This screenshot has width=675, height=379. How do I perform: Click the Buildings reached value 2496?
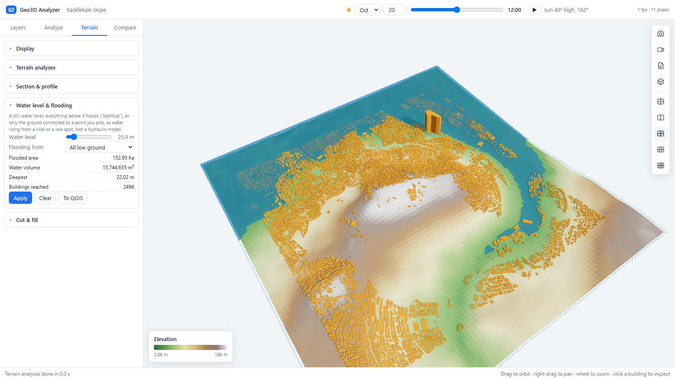(129, 187)
